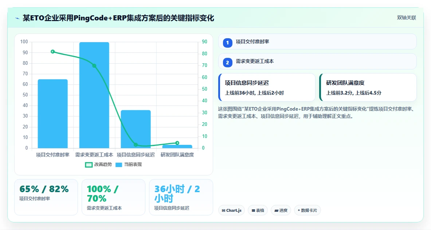Click the left axis value 100

coord(24,42)
